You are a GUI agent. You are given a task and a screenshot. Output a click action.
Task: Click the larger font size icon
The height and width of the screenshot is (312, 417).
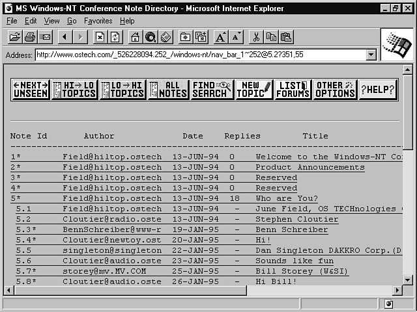221,37
